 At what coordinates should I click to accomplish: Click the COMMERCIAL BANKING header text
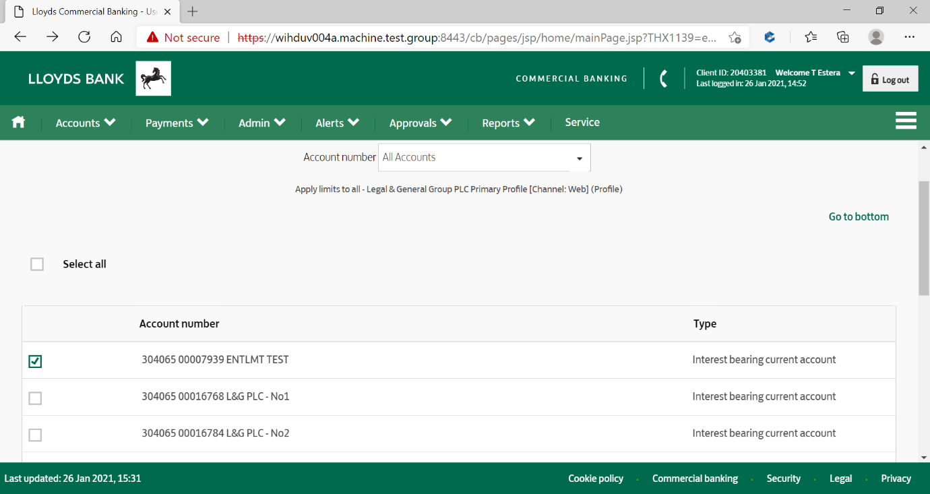coord(571,79)
